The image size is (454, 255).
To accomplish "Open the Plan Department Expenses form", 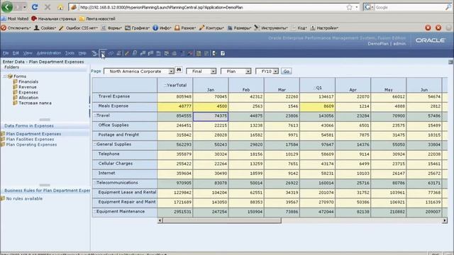I will pyautogui.click(x=33, y=134).
